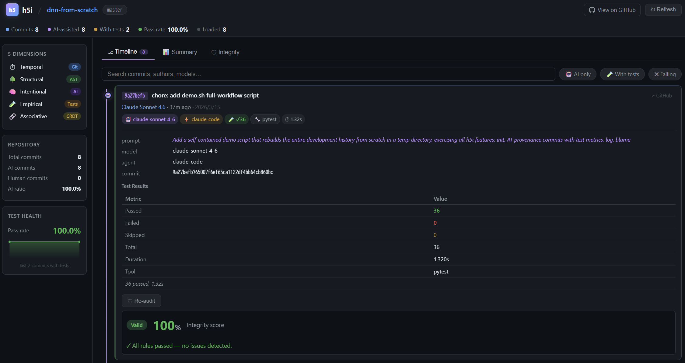Toggle the AI only filter

[577, 74]
